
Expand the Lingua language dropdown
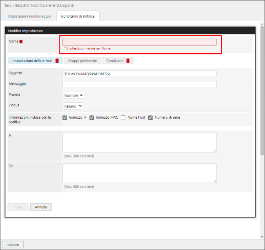click(x=73, y=106)
